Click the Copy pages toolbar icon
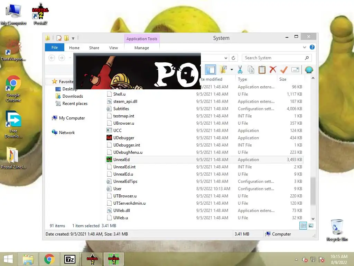This screenshot has width=354, height=266. 251,70
